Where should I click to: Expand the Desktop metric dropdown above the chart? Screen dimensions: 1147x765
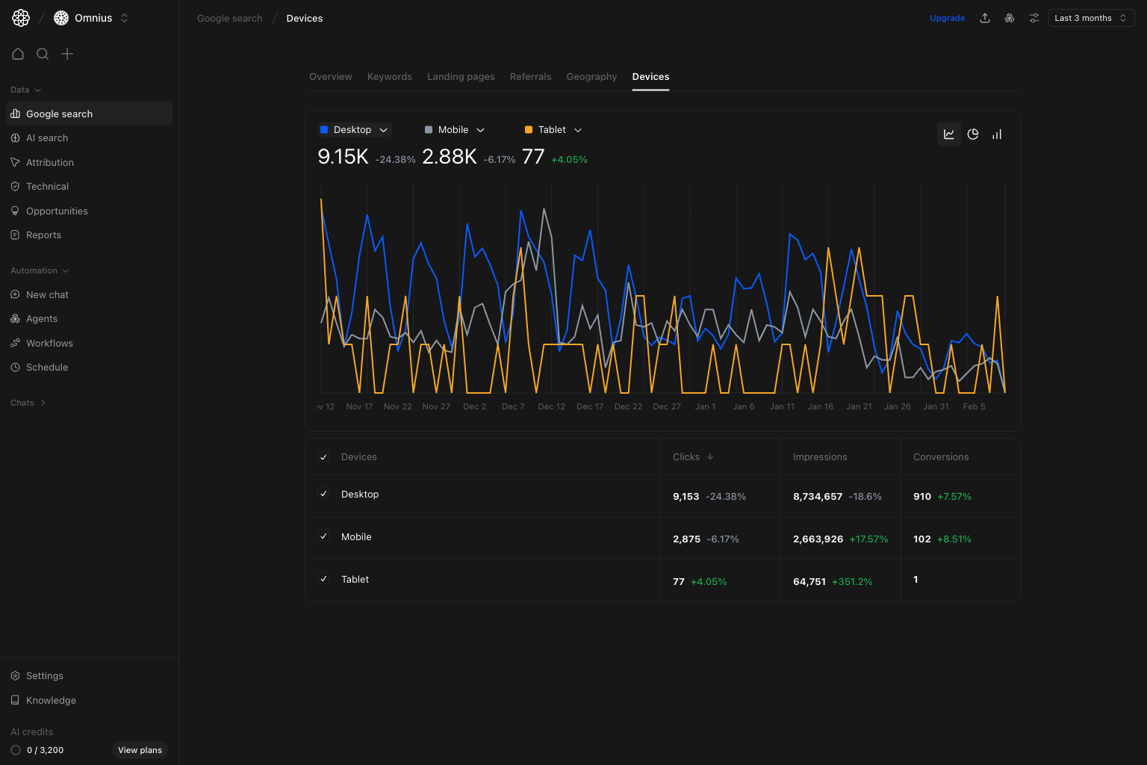click(383, 129)
